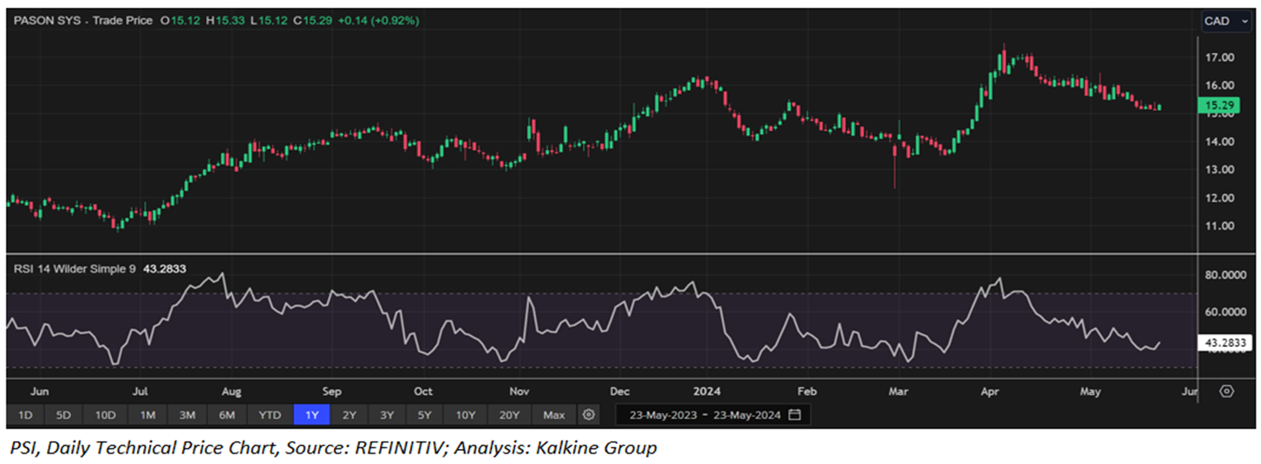Click the 17.00 price axis label
Viewport: 1261px width, 464px height.
[1219, 57]
